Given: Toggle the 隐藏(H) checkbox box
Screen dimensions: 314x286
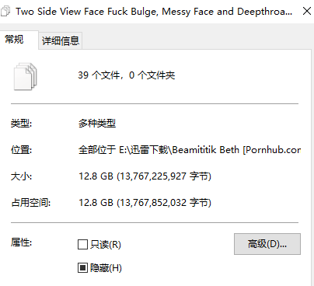Looking at the screenshot, I should (82, 268).
